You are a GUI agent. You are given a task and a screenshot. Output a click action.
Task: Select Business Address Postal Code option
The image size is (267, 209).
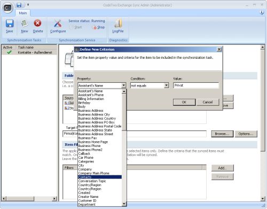coord(100,126)
